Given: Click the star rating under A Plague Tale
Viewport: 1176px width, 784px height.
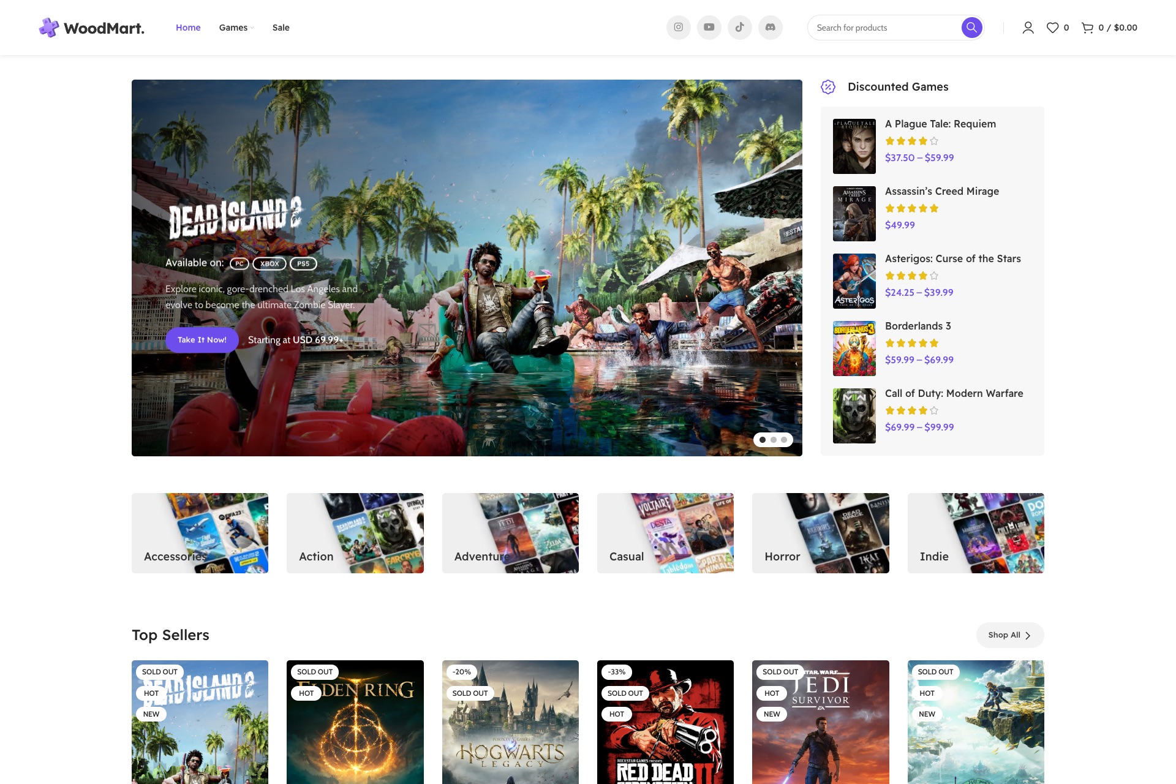Looking at the screenshot, I should [x=912, y=141].
